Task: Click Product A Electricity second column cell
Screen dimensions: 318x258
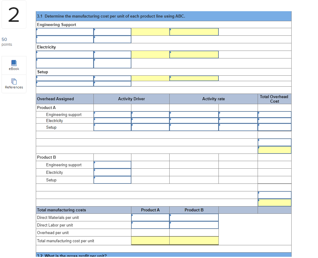Action: (150, 121)
